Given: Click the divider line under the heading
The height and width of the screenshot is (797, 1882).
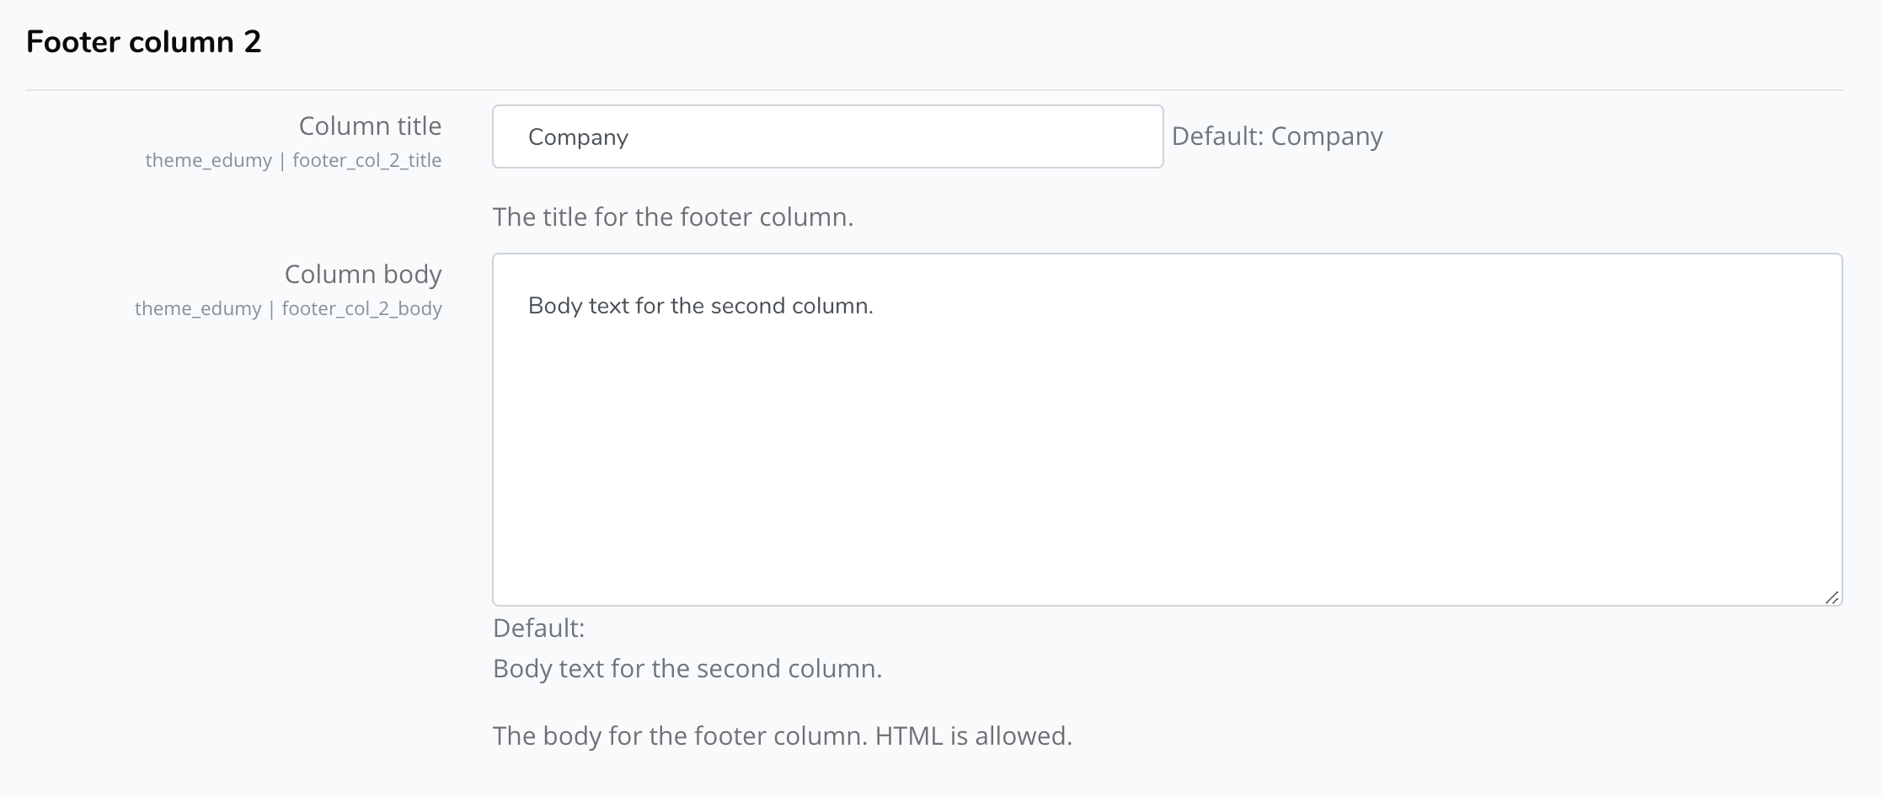Looking at the screenshot, I should (x=934, y=89).
